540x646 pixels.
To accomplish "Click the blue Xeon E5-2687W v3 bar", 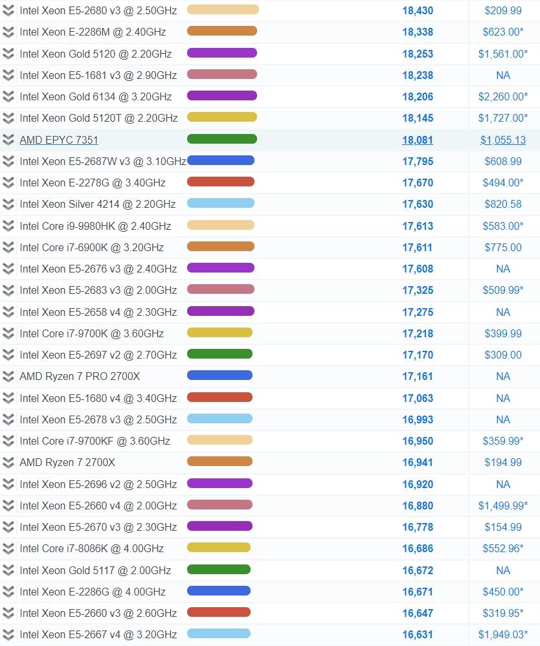I will [221, 161].
